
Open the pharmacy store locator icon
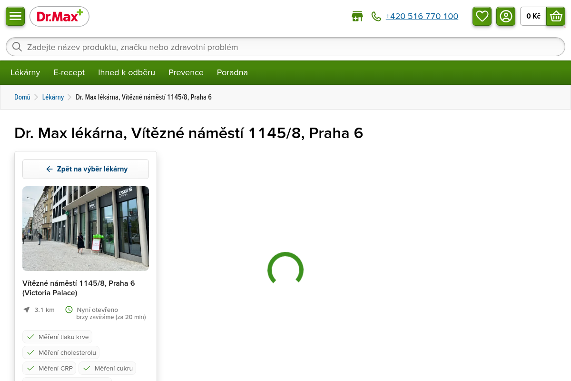click(x=357, y=17)
